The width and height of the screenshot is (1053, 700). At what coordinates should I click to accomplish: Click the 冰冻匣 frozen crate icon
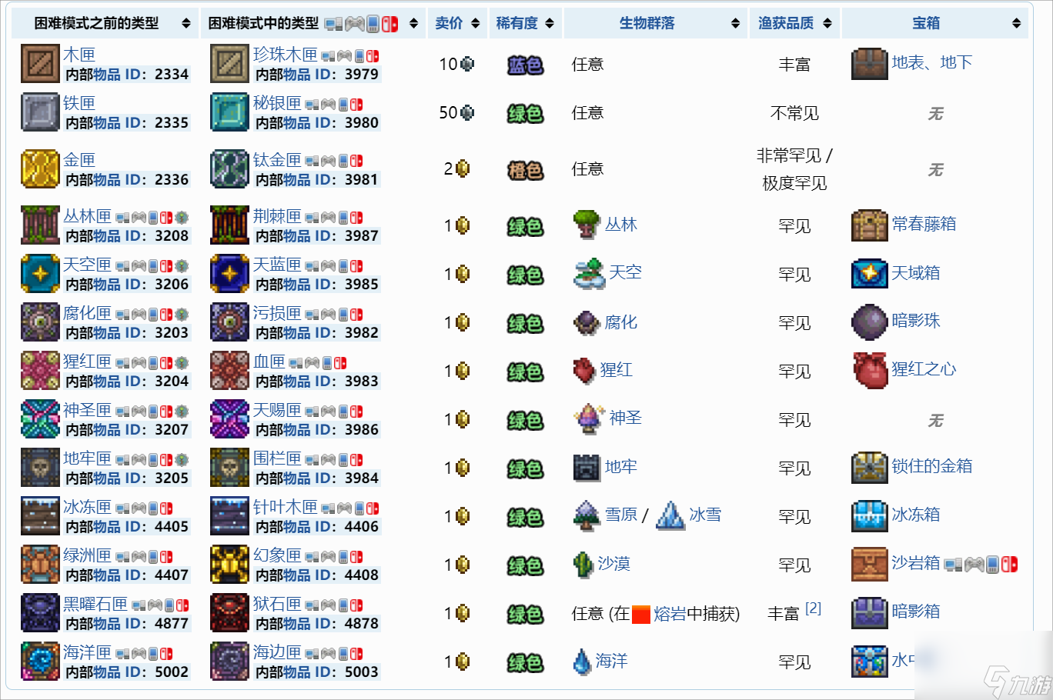click(40, 516)
